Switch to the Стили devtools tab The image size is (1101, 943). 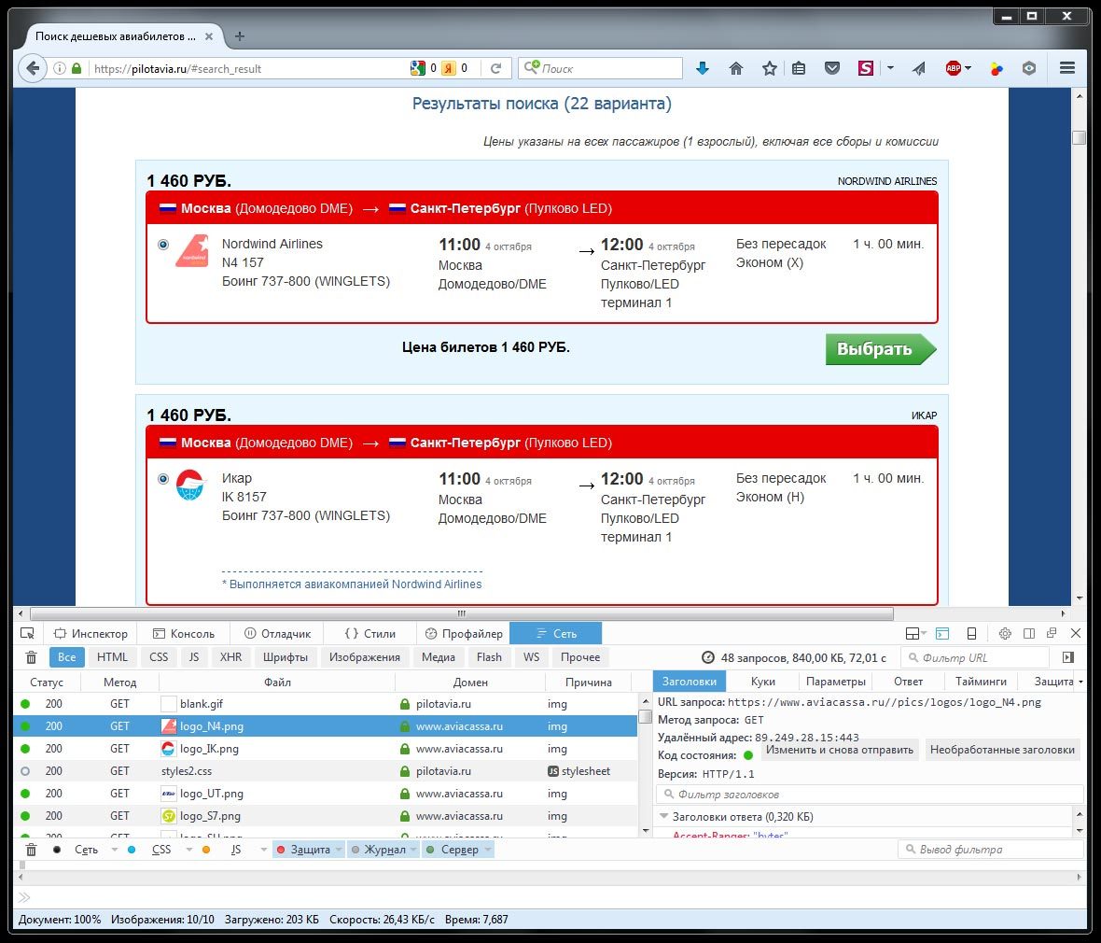click(x=370, y=633)
